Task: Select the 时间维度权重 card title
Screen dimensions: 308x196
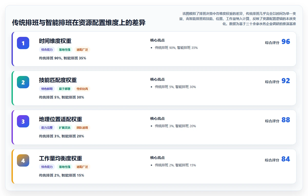Action: point(55,41)
